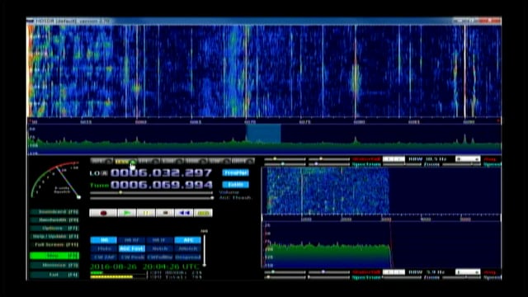Open the FreqMgr frequency manager
The image size is (528, 297).
tap(235, 172)
